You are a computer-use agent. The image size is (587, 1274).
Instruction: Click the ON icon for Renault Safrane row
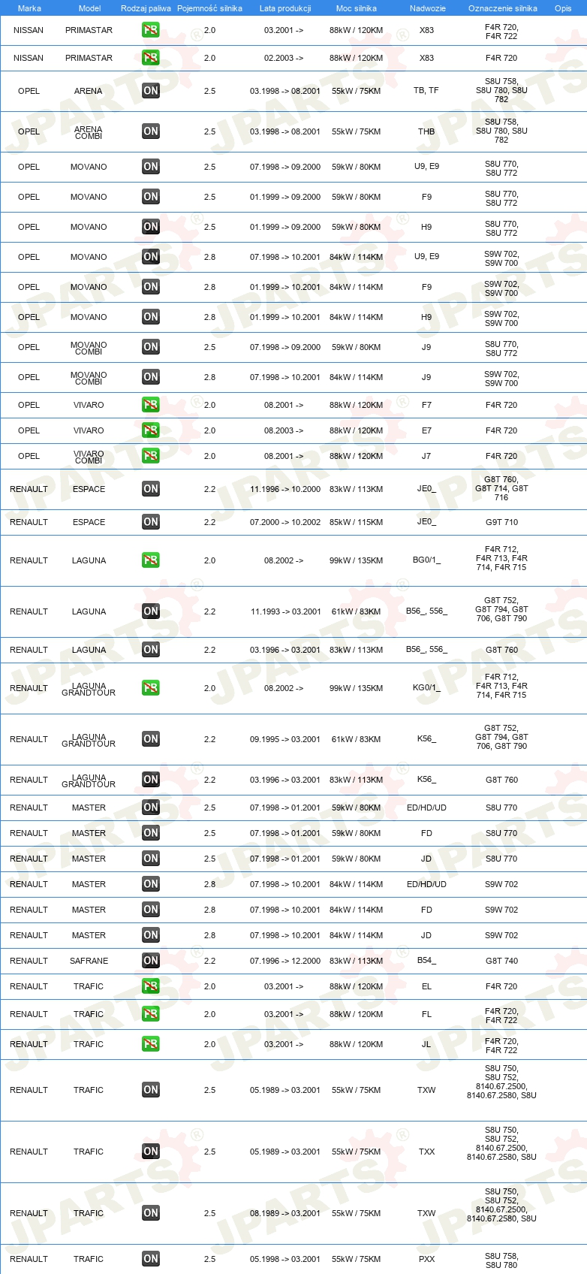[151, 961]
